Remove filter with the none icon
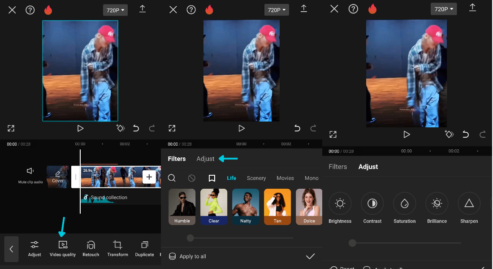The width and height of the screenshot is (493, 269). (191, 178)
